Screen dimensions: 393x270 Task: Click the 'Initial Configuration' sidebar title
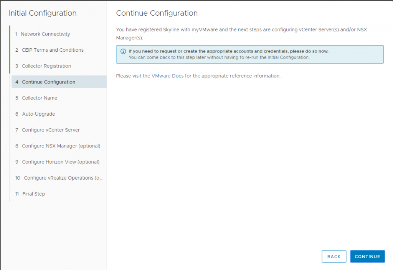pyautogui.click(x=43, y=13)
